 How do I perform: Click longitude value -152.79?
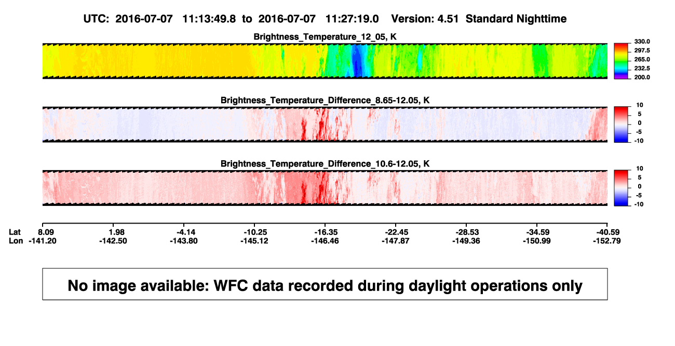coord(607,241)
